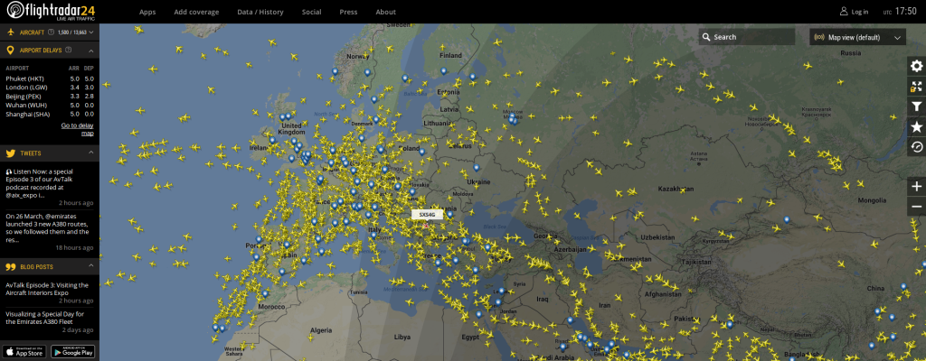Viewport: 926px width, 361px height.
Task: Open the Map view (default) dropdown
Action: [x=857, y=37]
